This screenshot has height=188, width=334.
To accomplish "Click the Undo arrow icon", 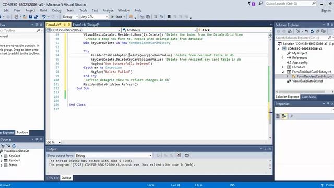I will pos(44,17).
